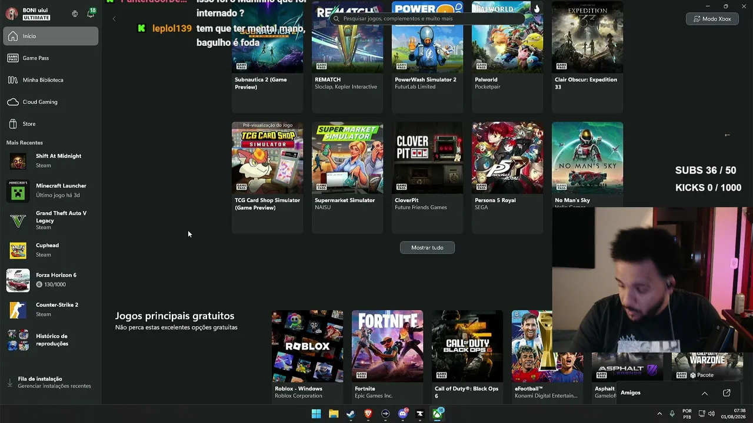Click the Xbox app taskbar icon
The width and height of the screenshot is (753, 423).
click(x=438, y=414)
